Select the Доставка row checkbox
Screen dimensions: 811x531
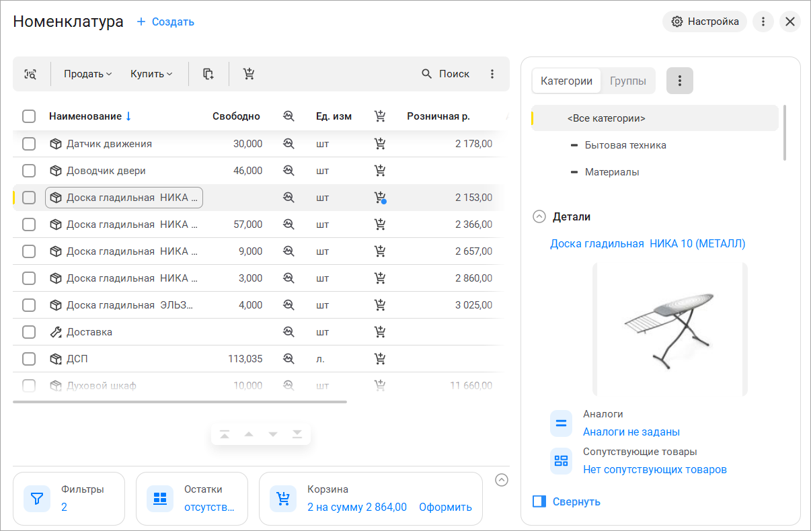click(29, 332)
